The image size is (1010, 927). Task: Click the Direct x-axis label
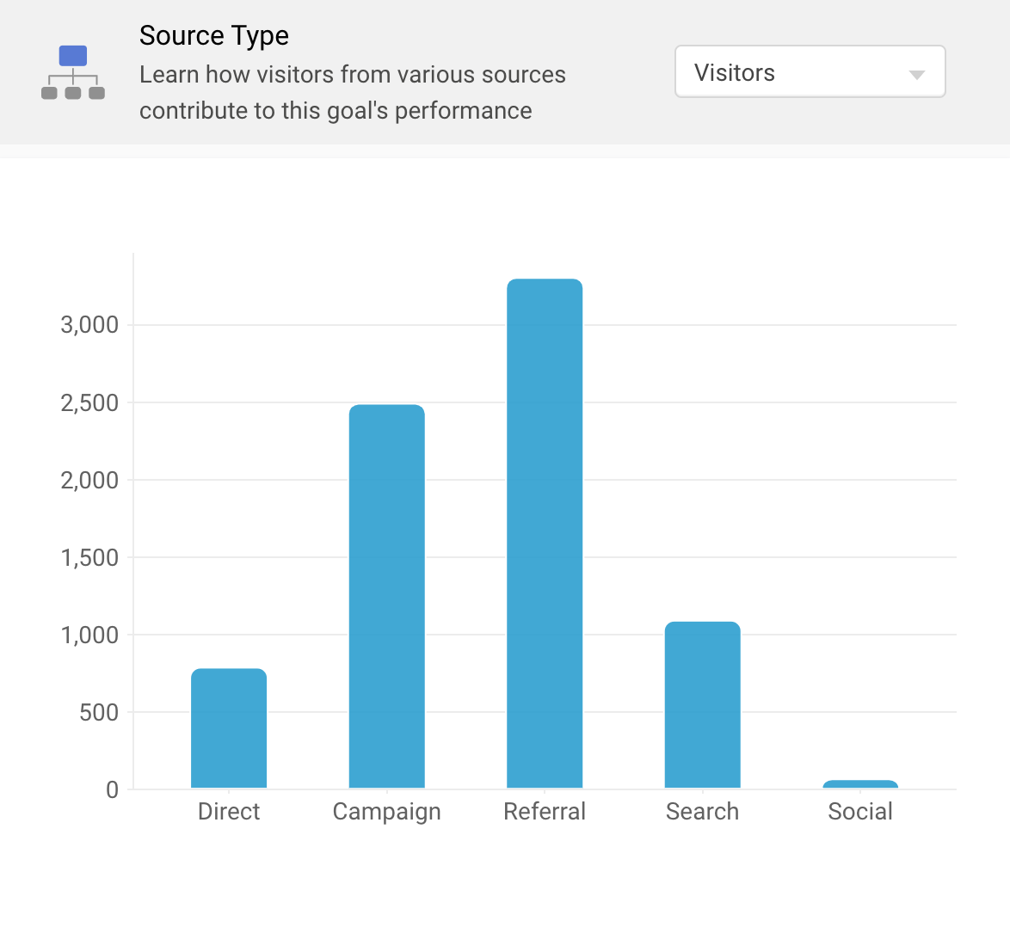[x=229, y=812]
